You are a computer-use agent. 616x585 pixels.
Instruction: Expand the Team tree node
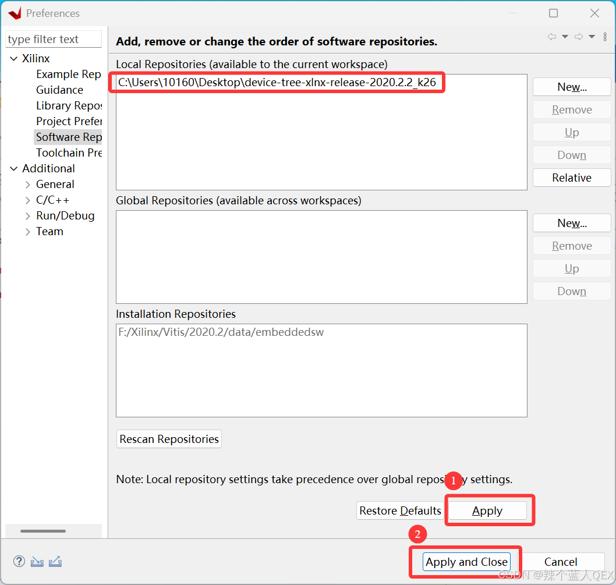point(27,232)
